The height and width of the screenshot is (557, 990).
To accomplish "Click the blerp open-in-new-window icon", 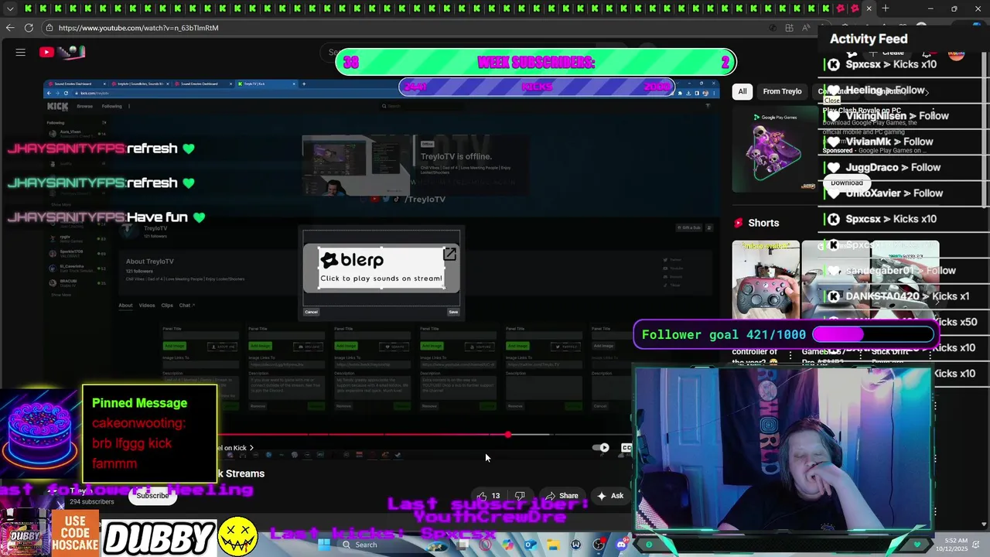I will 449,255.
